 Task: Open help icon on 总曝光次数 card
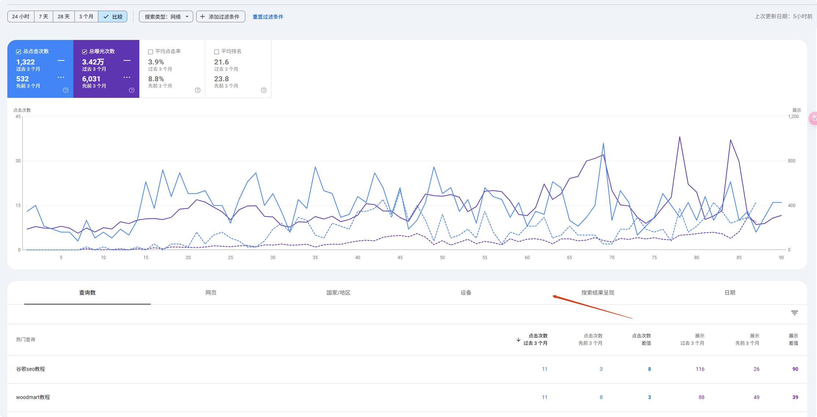tap(132, 90)
